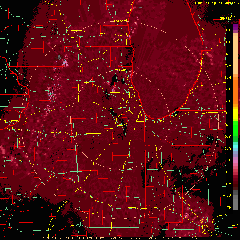Viewport: 240px width, 240px height.
Task: Click the 3.4 scale label
Action: (228, 125)
